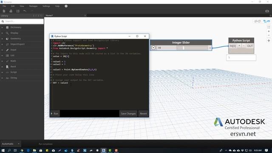This screenshot has width=272, height=153.
Task: Click the Integer Slider thumb handle
Action: point(183,48)
